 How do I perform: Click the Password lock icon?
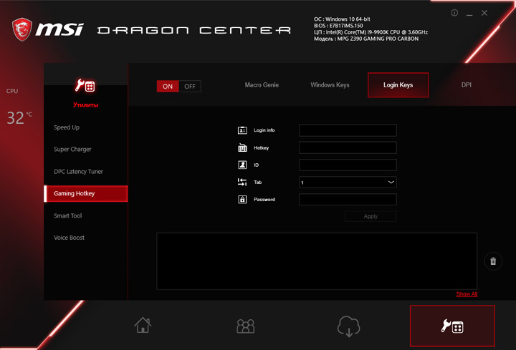[x=242, y=200]
